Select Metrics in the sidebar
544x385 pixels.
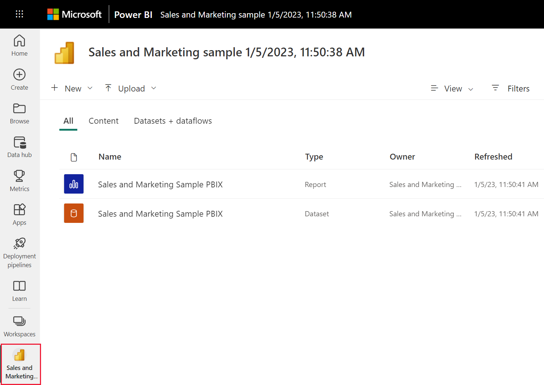[x=19, y=180]
